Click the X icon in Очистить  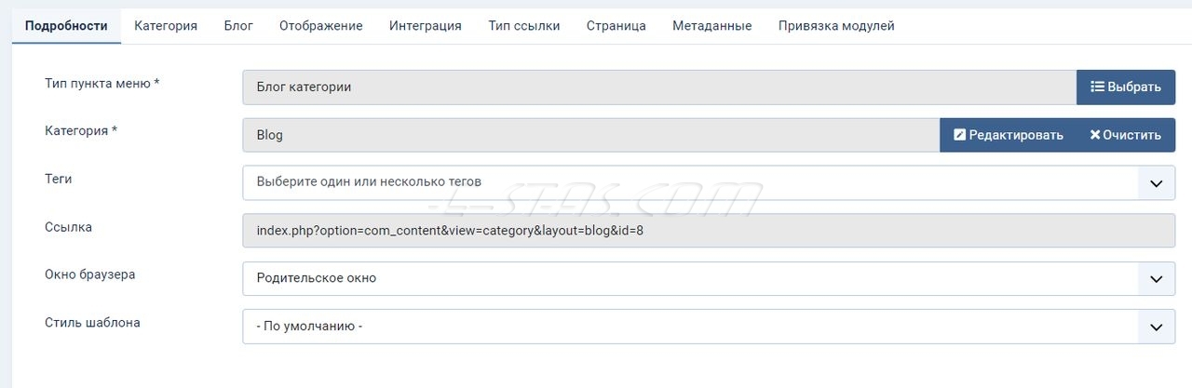[1095, 135]
